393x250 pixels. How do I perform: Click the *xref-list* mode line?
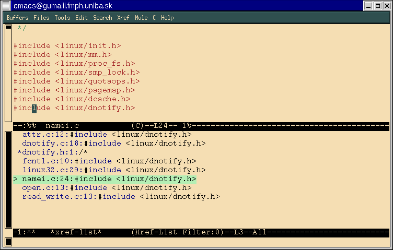point(201,232)
